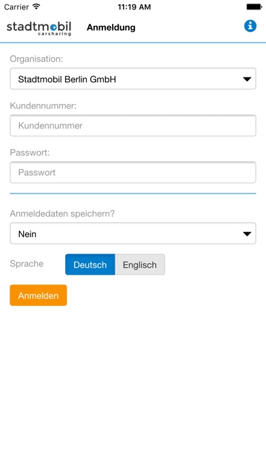
Task: Open the Nein save-credentials selector
Action: click(133, 234)
